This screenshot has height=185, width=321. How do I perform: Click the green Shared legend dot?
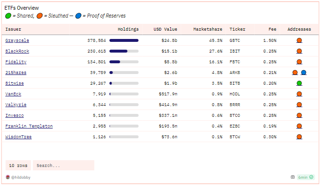(x=8, y=16)
